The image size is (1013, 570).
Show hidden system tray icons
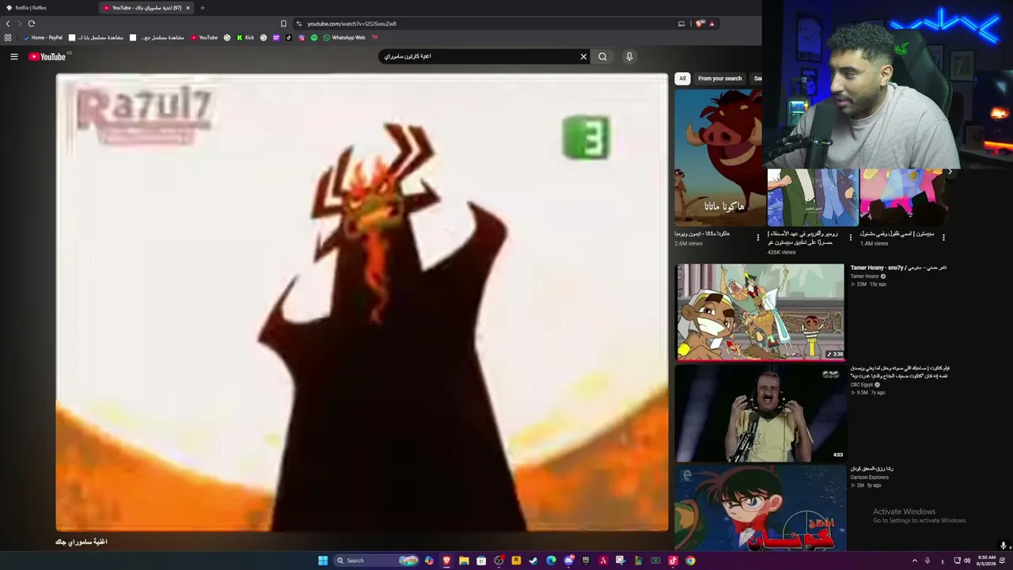(915, 560)
